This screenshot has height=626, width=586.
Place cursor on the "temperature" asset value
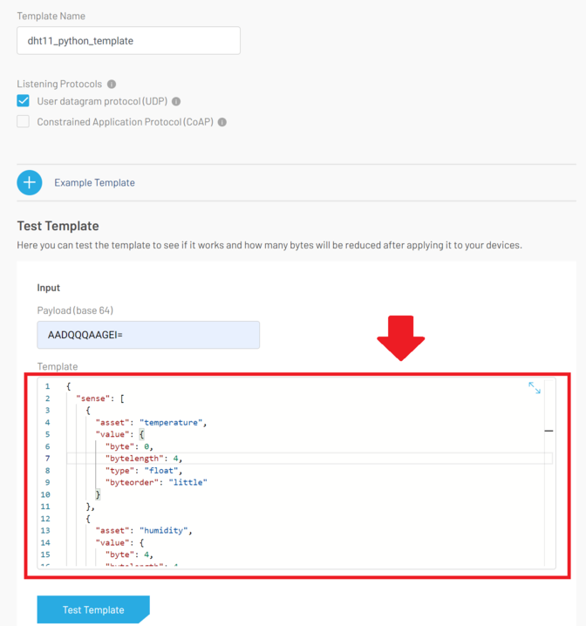click(172, 422)
